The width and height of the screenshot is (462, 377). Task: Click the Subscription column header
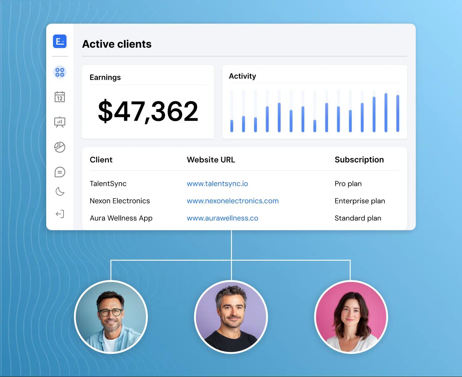click(359, 160)
